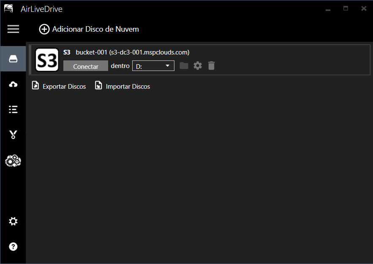The height and width of the screenshot is (264, 373).
Task: Open the list view sidebar icon
Action: [x=13, y=109]
